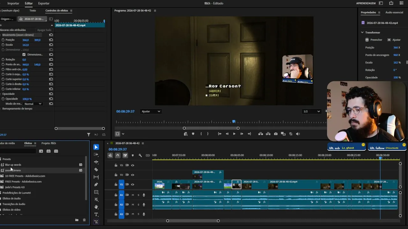This screenshot has width=408, height=229.
Task: Open timeline display settings wrench
Action: 140,156
